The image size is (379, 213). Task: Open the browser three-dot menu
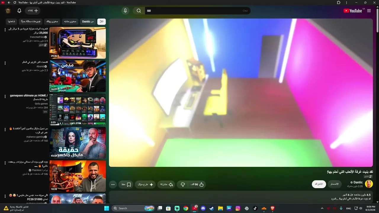[x=347, y=3]
